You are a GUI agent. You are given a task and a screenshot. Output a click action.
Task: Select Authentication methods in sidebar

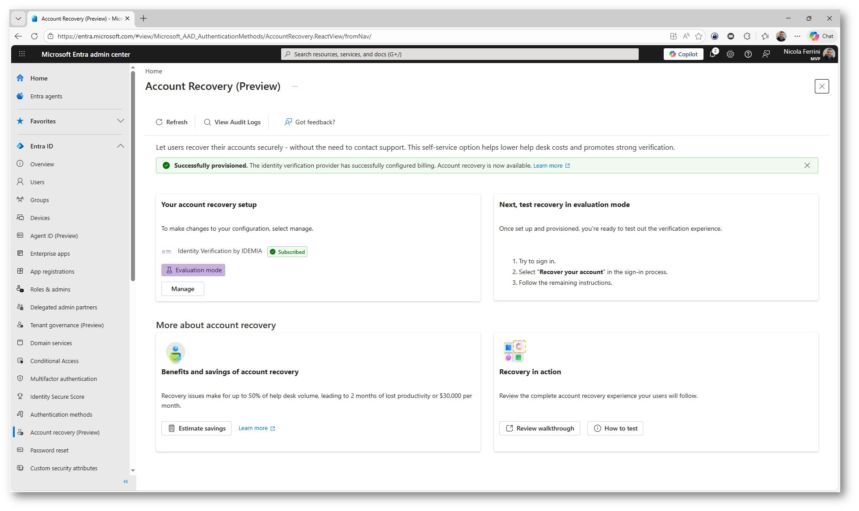[x=61, y=414]
